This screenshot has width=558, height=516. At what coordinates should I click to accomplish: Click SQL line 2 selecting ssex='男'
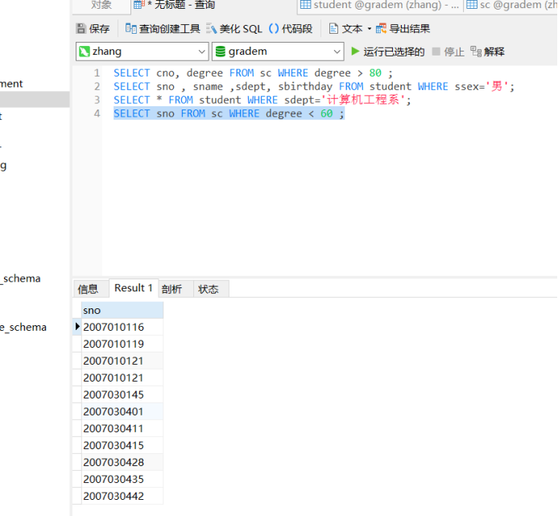click(314, 86)
